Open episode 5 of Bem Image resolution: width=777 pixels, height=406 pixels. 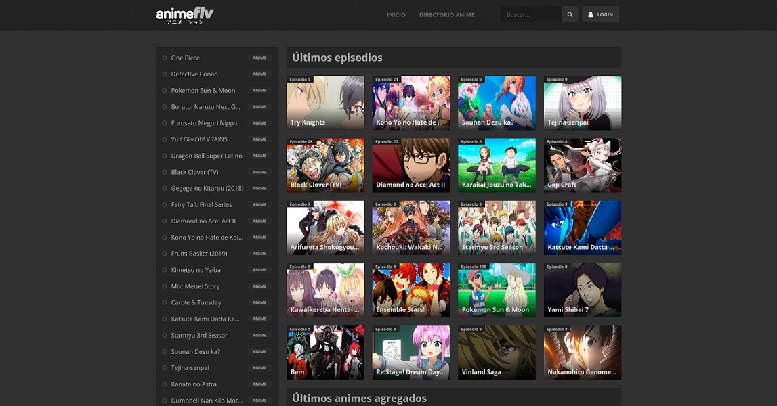(325, 352)
